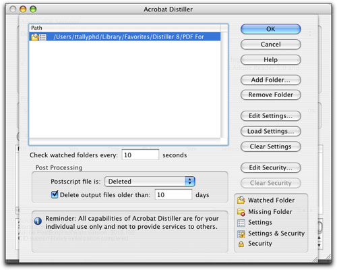
Task: Click the days input field
Action: click(173, 194)
